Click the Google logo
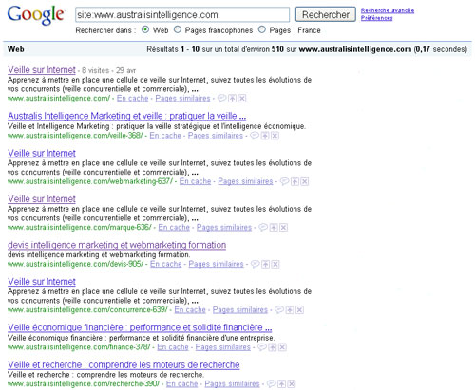The width and height of the screenshot is (475, 390). (36, 15)
